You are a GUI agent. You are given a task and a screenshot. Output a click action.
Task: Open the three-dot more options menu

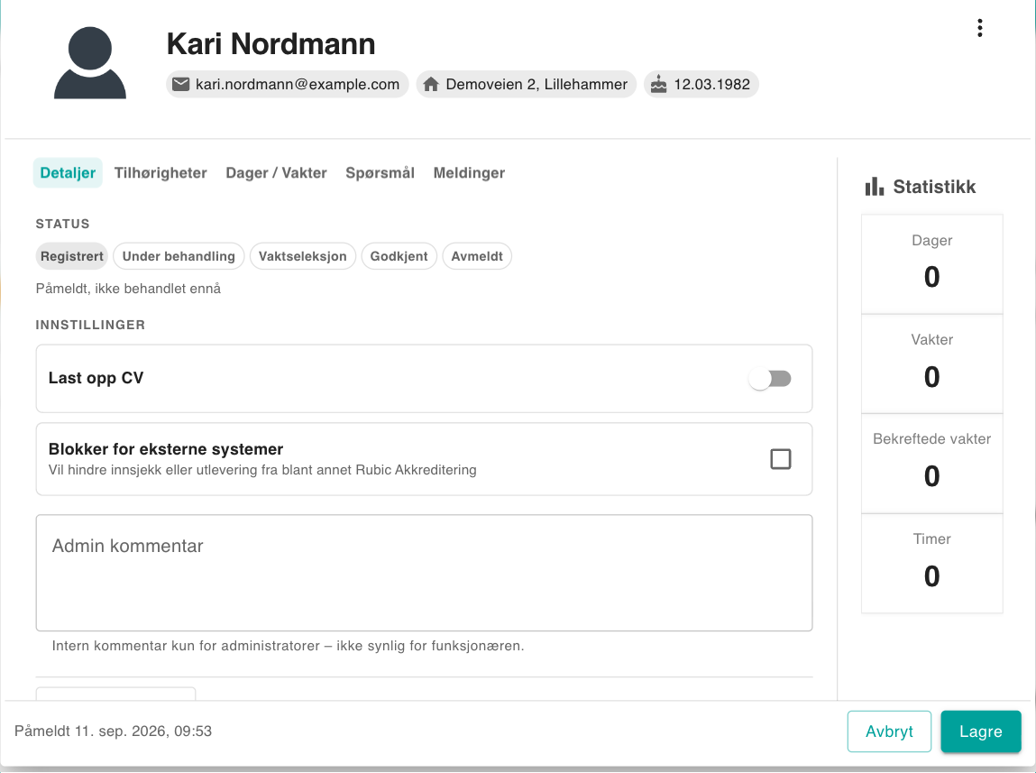(980, 28)
